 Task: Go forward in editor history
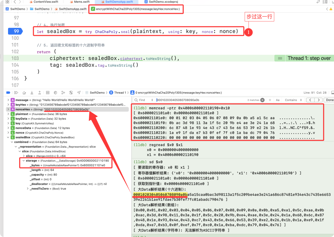pyautogui.click(x=20, y=2)
